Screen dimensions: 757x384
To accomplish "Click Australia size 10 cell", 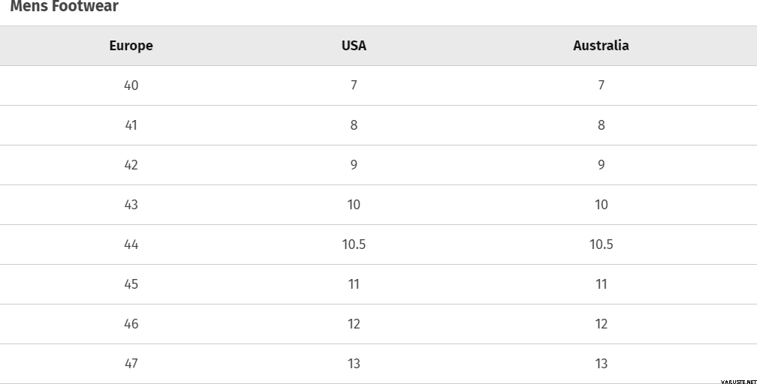I will point(601,205).
